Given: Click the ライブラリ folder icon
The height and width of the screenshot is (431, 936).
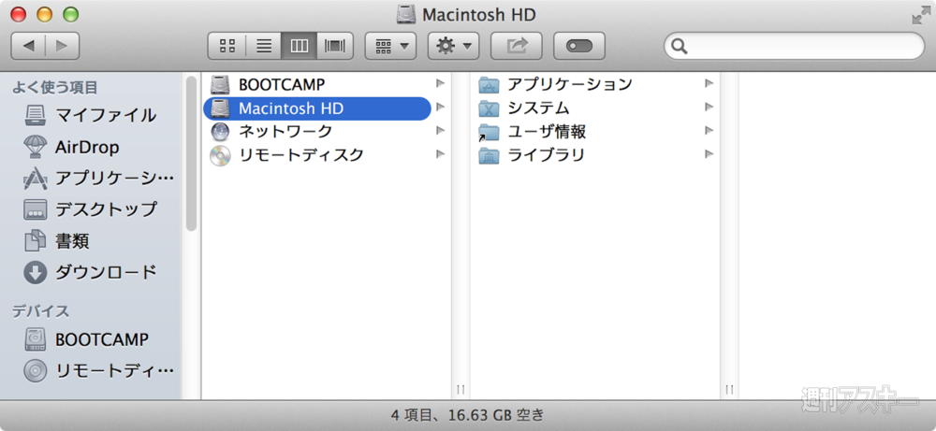Looking at the screenshot, I should (x=489, y=155).
